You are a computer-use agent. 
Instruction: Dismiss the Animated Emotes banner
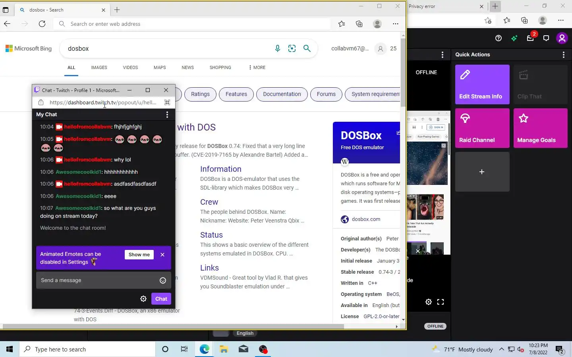coord(162,255)
